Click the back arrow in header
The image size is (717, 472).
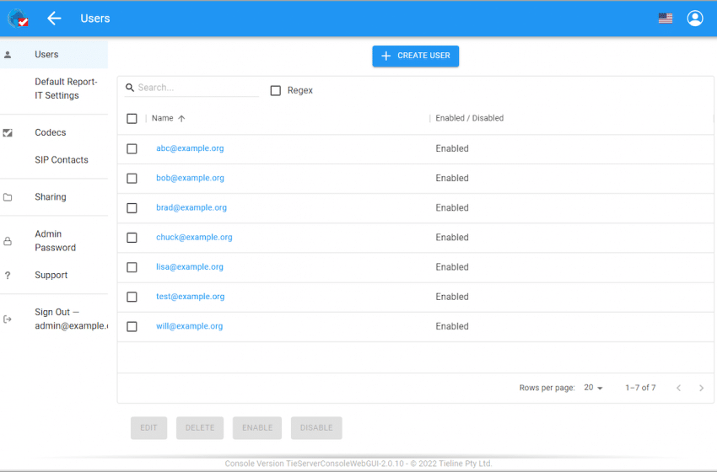coord(54,19)
